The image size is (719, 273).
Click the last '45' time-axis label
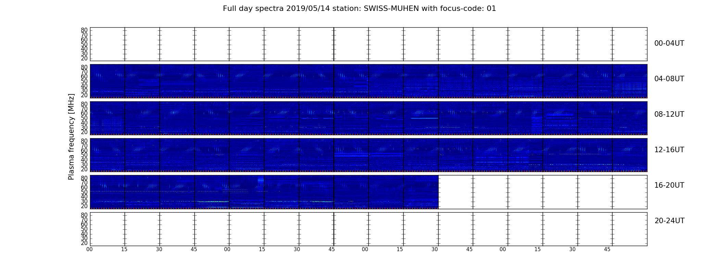(x=607, y=249)
